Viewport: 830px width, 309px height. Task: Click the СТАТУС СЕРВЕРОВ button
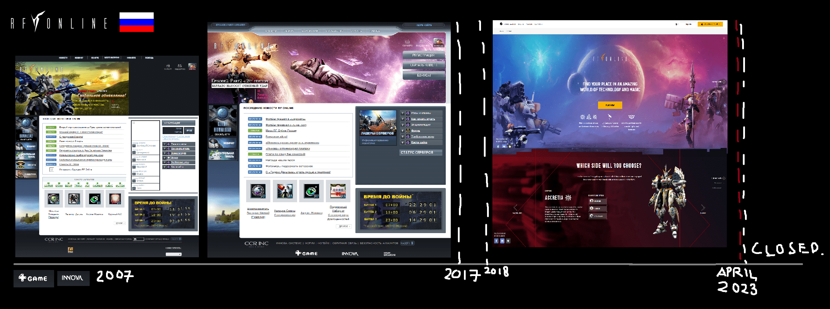421,153
